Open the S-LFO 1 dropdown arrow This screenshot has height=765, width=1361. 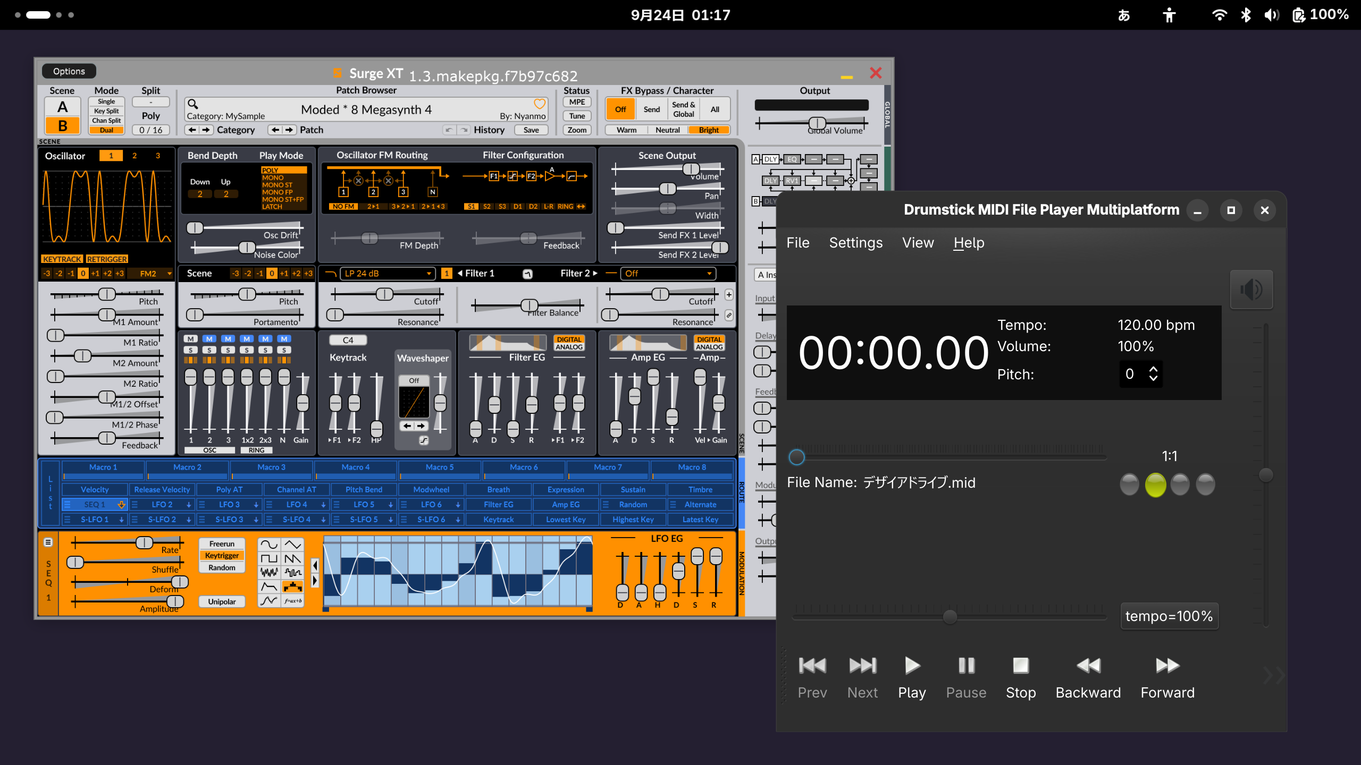121,520
